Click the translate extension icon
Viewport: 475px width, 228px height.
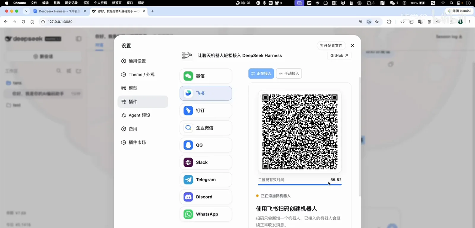coord(420,22)
